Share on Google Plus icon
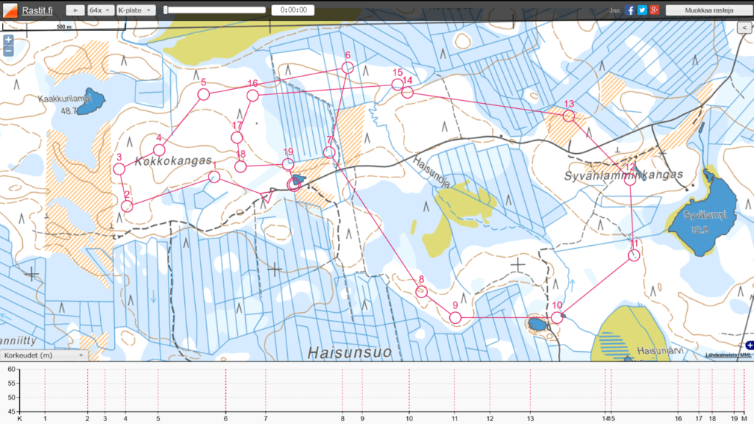 tap(654, 10)
